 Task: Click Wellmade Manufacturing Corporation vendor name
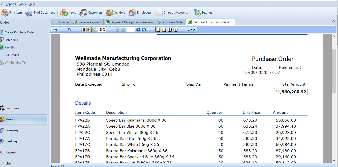point(123,58)
